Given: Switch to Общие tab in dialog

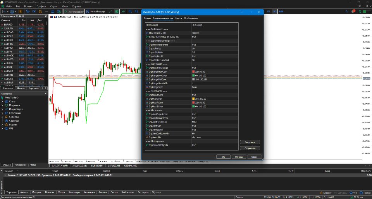Looking at the screenshot, I should 147,18.
